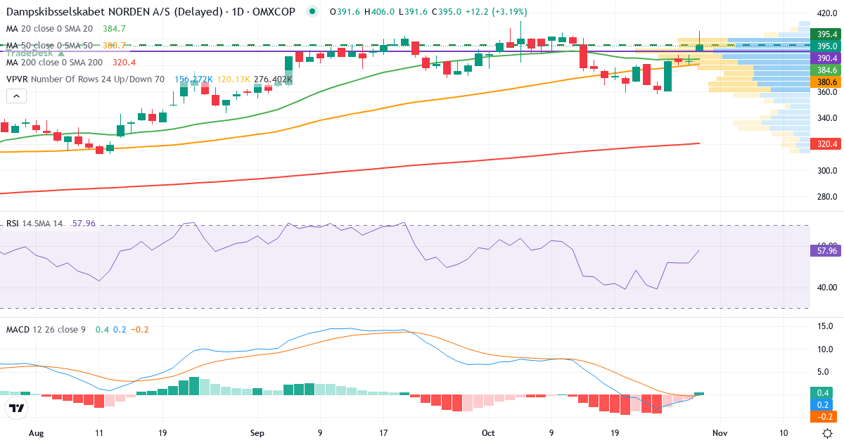Click the Sep label on time axis

pos(257,432)
